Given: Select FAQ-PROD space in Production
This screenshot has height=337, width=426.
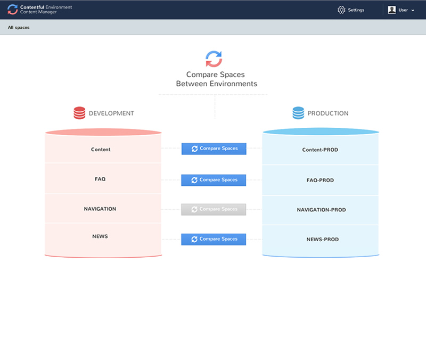Looking at the screenshot, I should click(x=320, y=180).
